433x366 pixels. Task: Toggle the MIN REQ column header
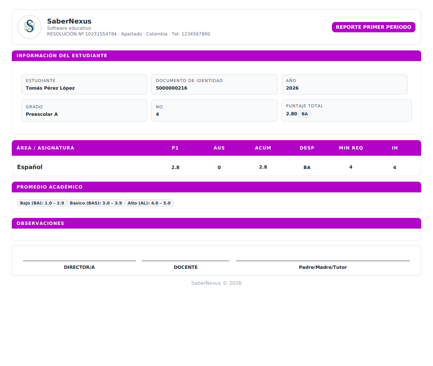pos(350,148)
